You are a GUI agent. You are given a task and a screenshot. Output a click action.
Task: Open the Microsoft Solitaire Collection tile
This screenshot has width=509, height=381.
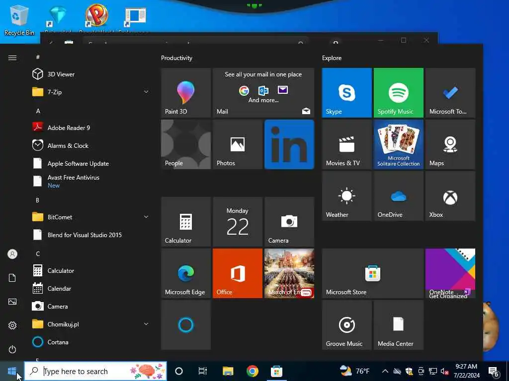point(399,144)
